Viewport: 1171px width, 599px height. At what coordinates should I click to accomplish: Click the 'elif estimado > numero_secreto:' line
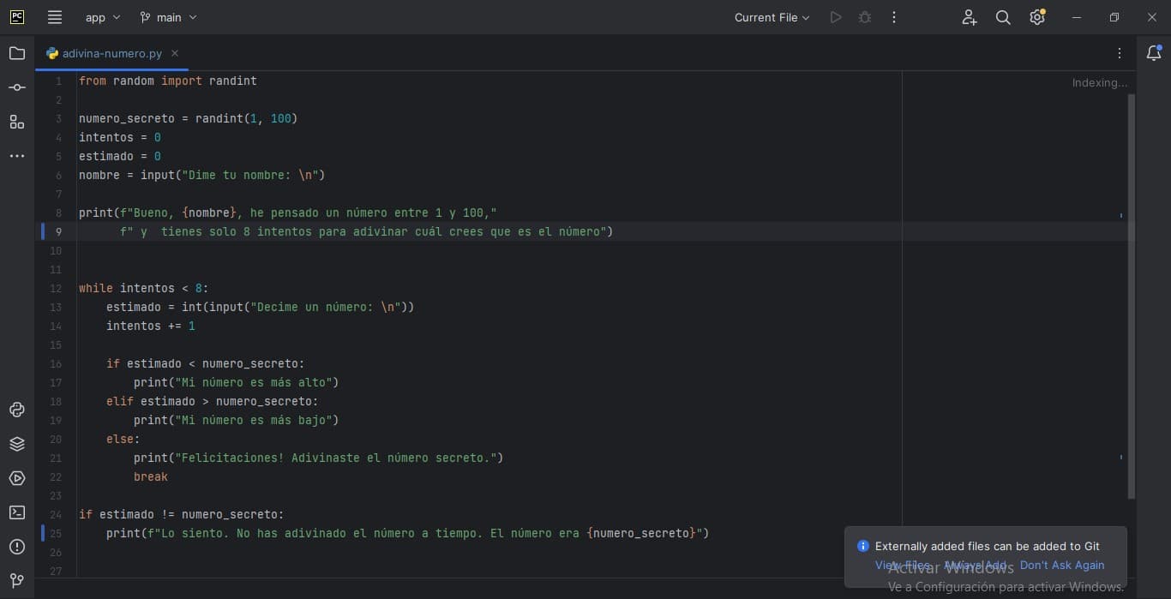[213, 401]
